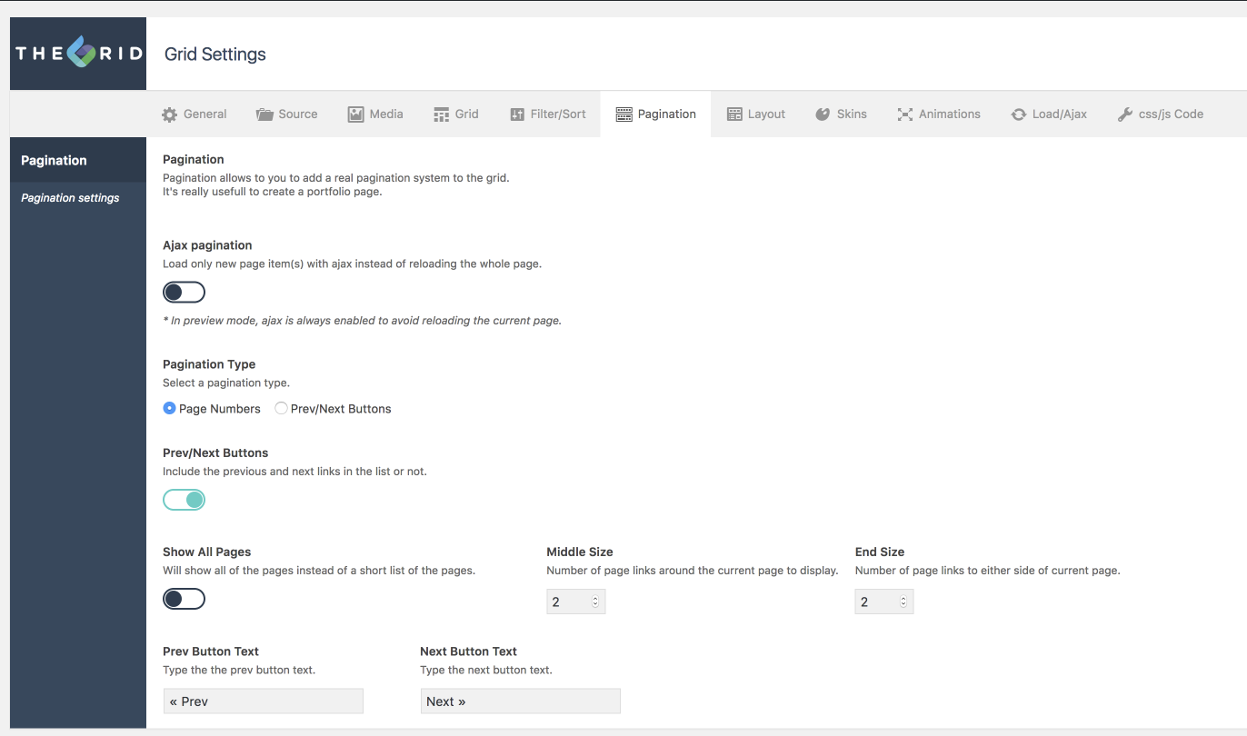This screenshot has height=736, width=1247.
Task: Open the Skins tab
Action: (841, 114)
